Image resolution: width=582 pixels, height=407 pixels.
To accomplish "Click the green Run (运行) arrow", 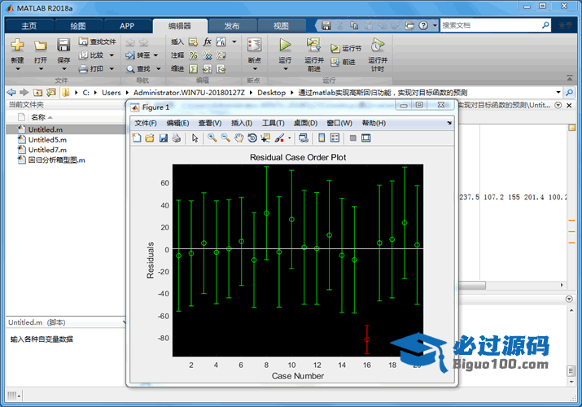I will 285,45.
